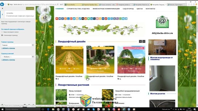The image size is (198, 111).
Task: Open File Explorer from taskbar
Action: point(53,109)
